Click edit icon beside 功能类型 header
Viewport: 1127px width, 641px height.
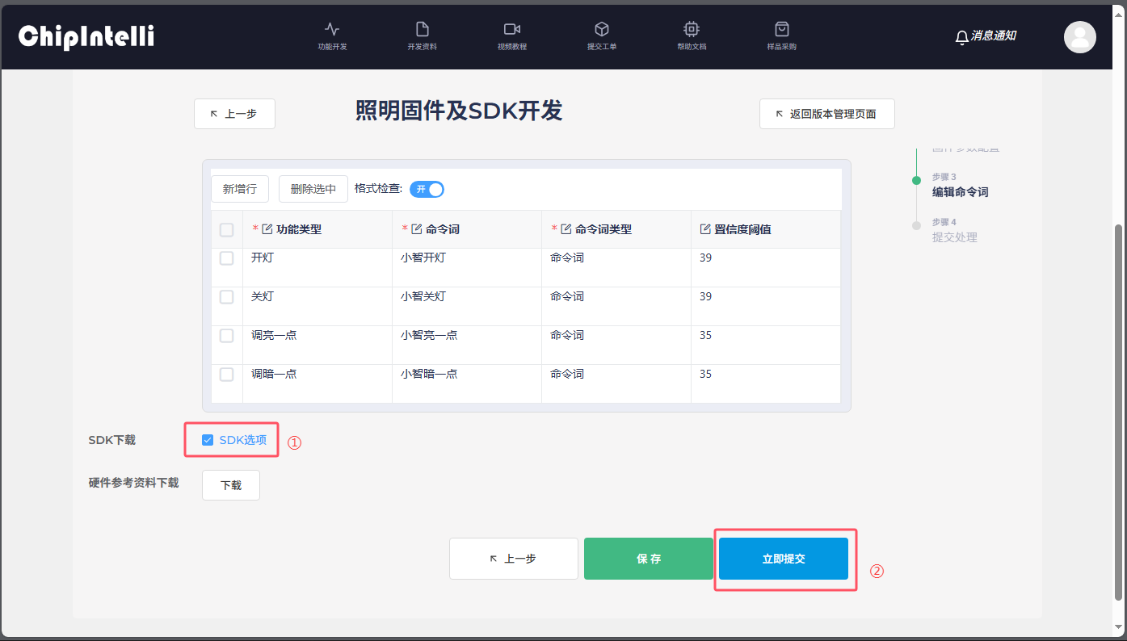tap(267, 229)
